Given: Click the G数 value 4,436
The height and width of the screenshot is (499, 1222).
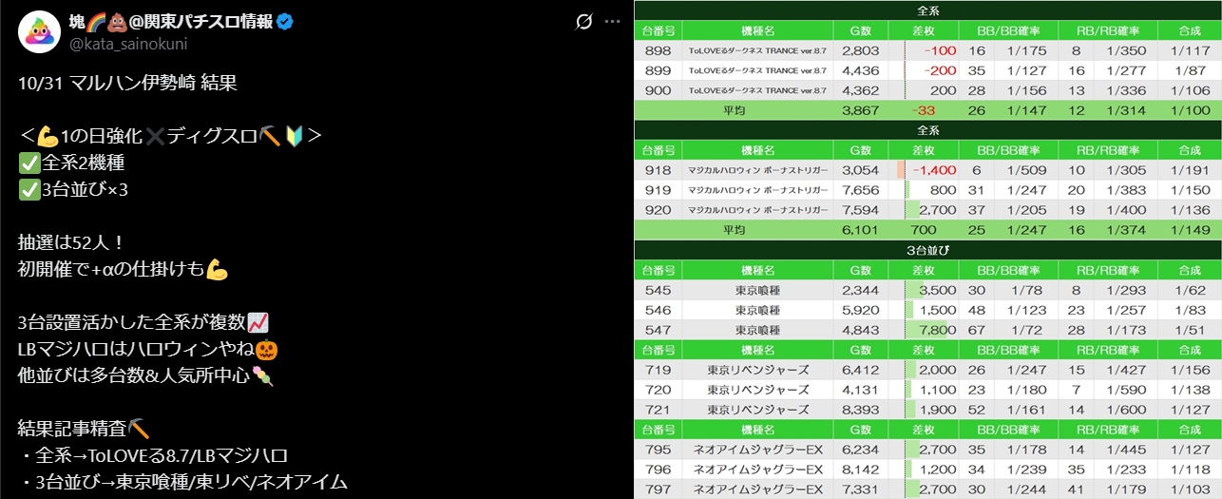Looking at the screenshot, I should click(x=861, y=70).
